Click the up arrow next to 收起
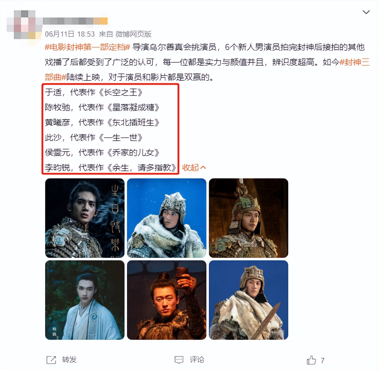Screen dimensions: 378x370 (203, 167)
